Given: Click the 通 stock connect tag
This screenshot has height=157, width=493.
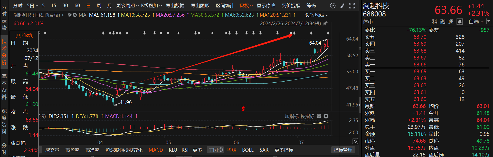Looking at the screenshot, I should (x=451, y=22).
